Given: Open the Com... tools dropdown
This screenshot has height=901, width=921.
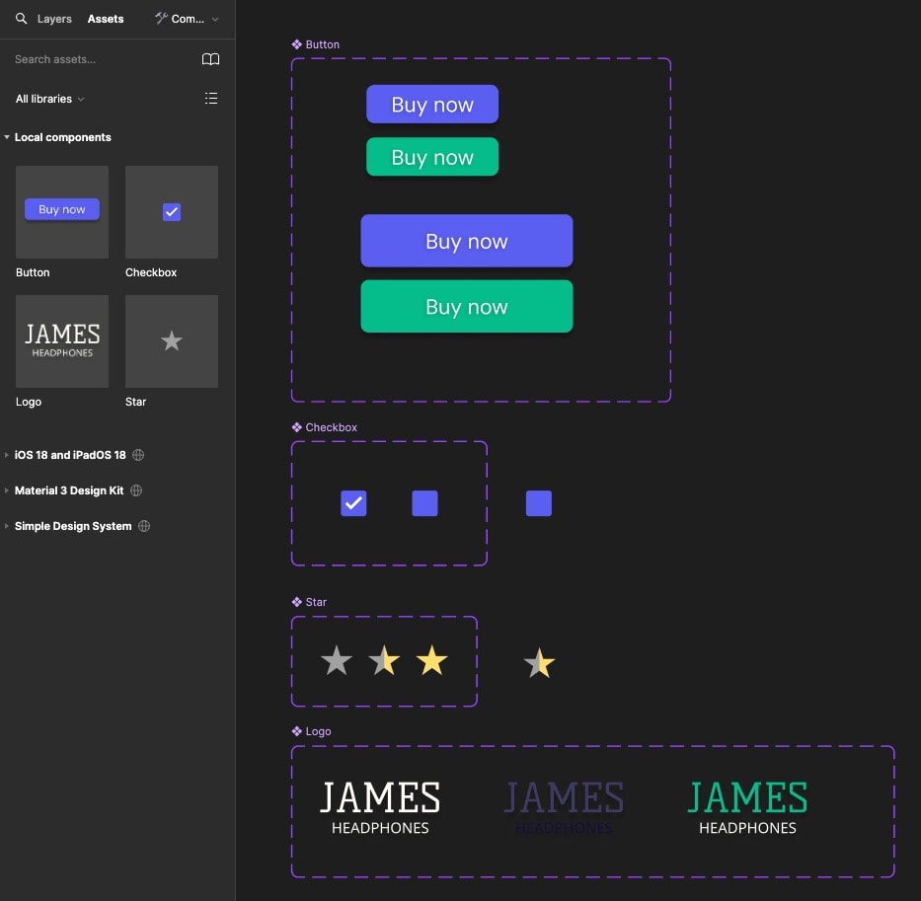Looking at the screenshot, I should [x=187, y=19].
